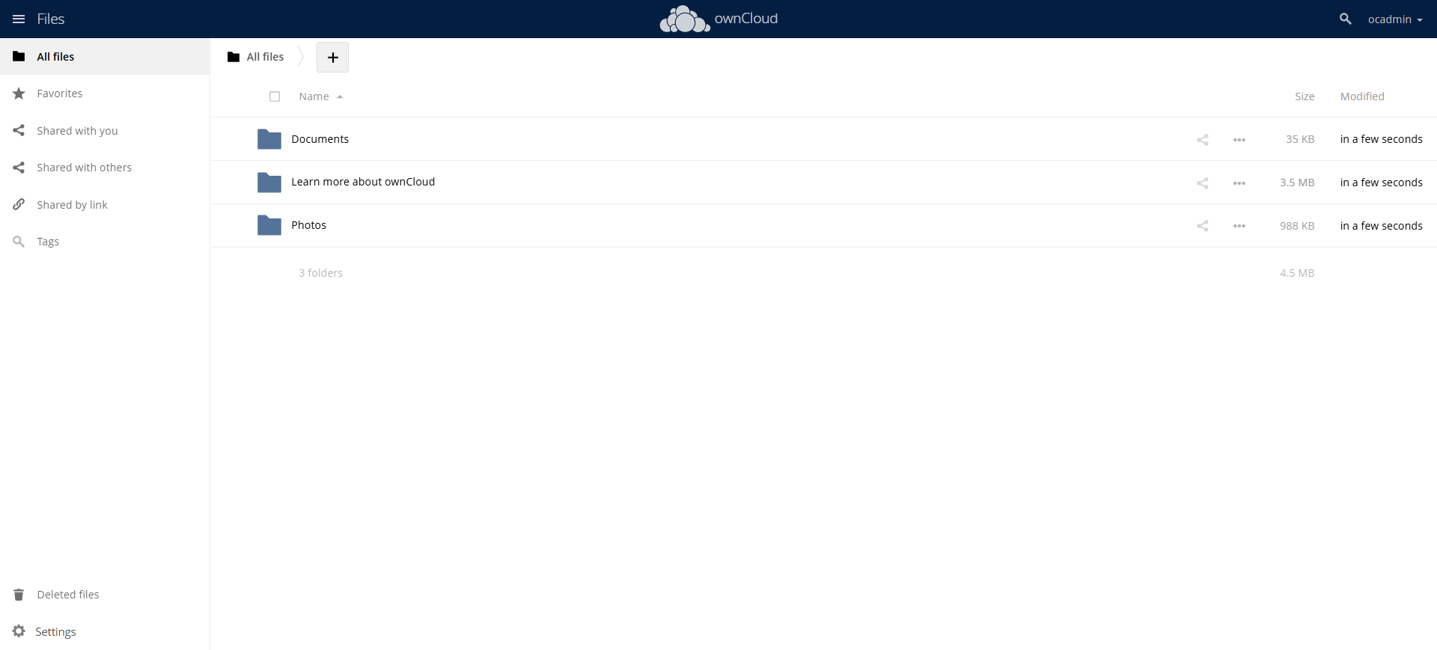This screenshot has width=1437, height=650.
Task: Expand the Settings section in sidebar
Action: 45,631
